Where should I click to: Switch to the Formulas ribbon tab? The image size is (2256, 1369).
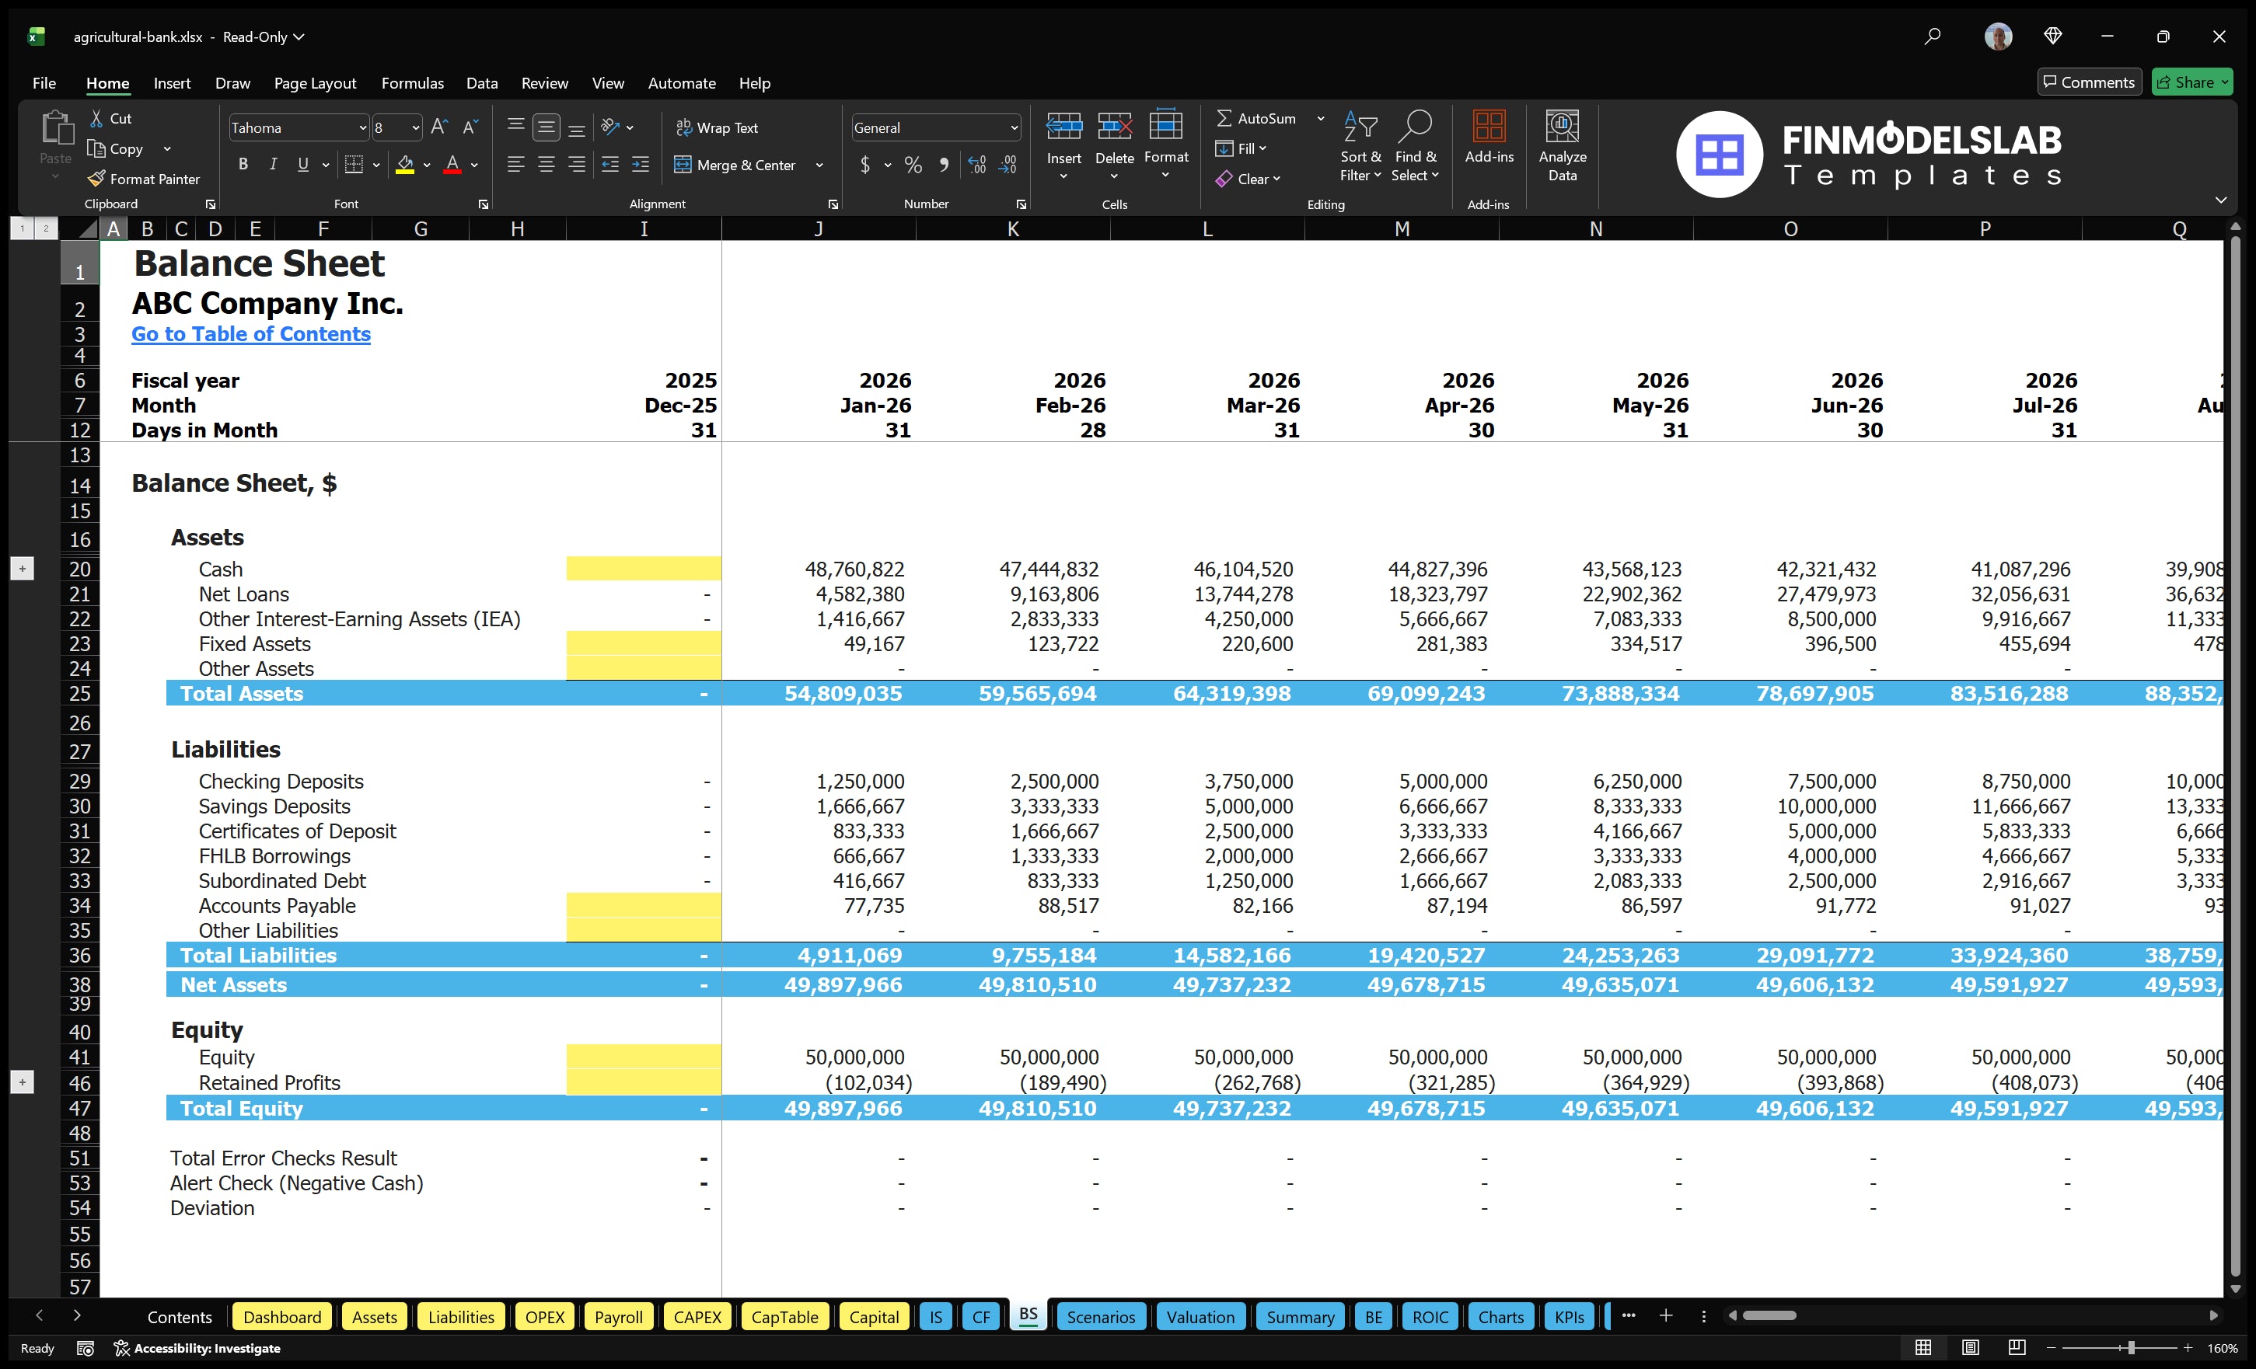click(x=412, y=82)
